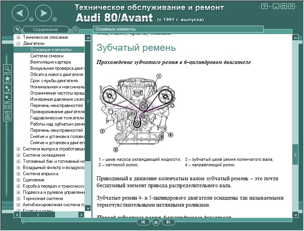Add bookmark with star-plus icon
The width and height of the screenshot is (304, 231).
7,88
